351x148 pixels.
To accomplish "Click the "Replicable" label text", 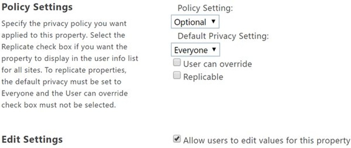I will tap(203, 76).
